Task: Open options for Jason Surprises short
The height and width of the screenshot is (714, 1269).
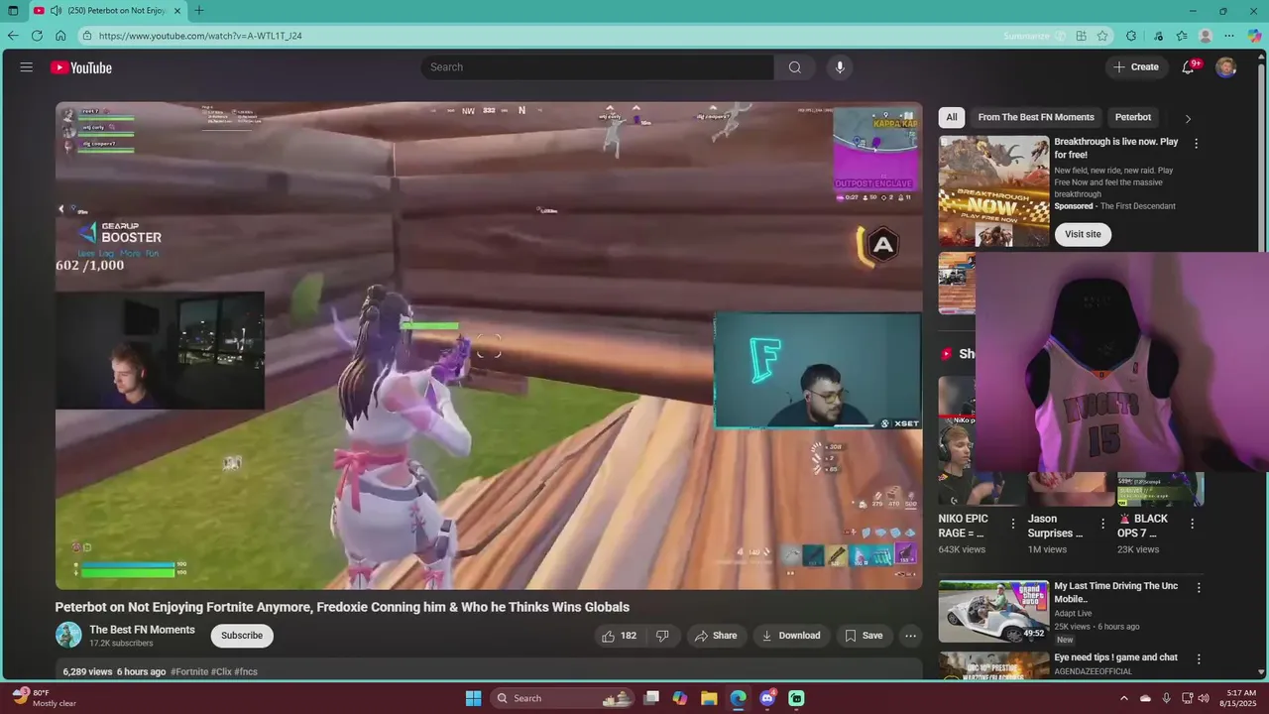Action: pos(1102,524)
